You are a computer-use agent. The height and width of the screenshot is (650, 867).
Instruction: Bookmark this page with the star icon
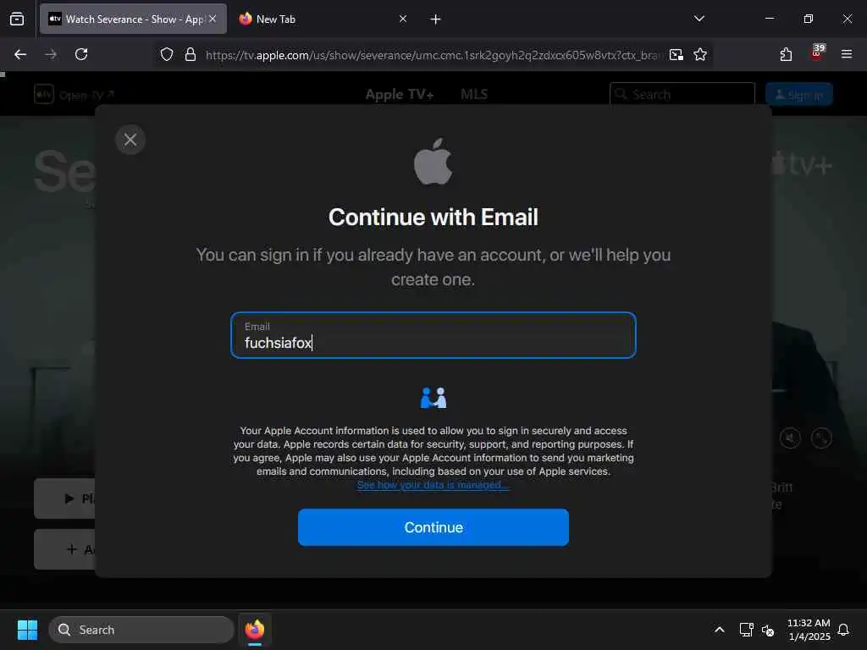700,55
